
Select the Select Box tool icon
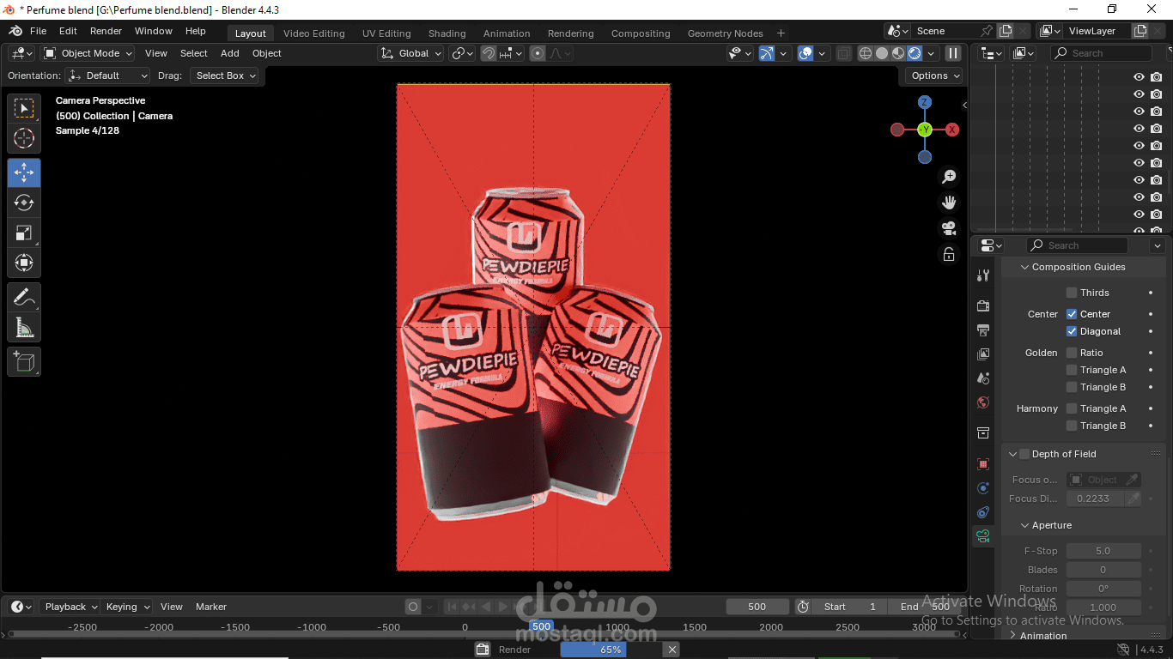point(24,108)
